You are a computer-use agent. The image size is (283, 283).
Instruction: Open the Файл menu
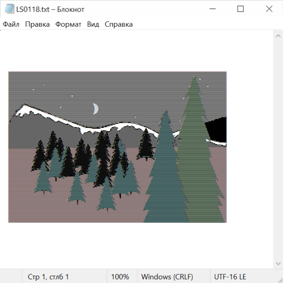click(x=11, y=25)
